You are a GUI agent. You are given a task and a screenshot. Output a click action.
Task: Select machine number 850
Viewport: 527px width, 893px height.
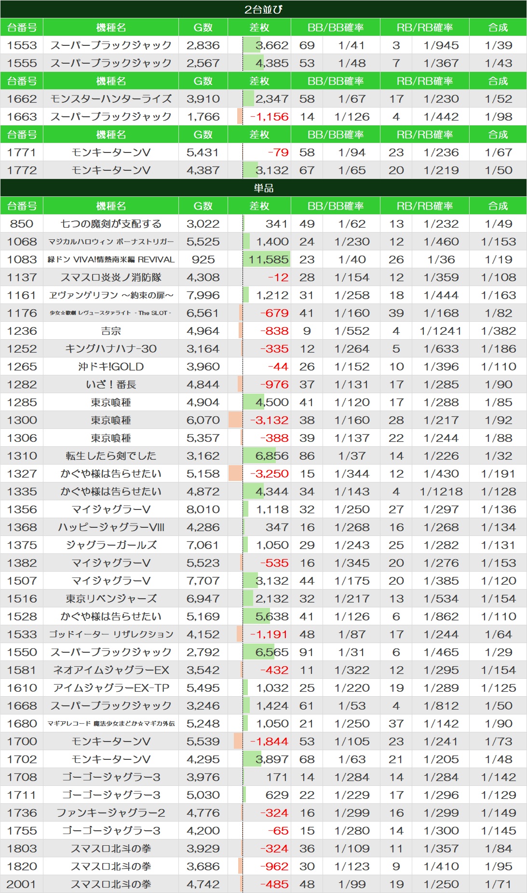click(x=22, y=224)
